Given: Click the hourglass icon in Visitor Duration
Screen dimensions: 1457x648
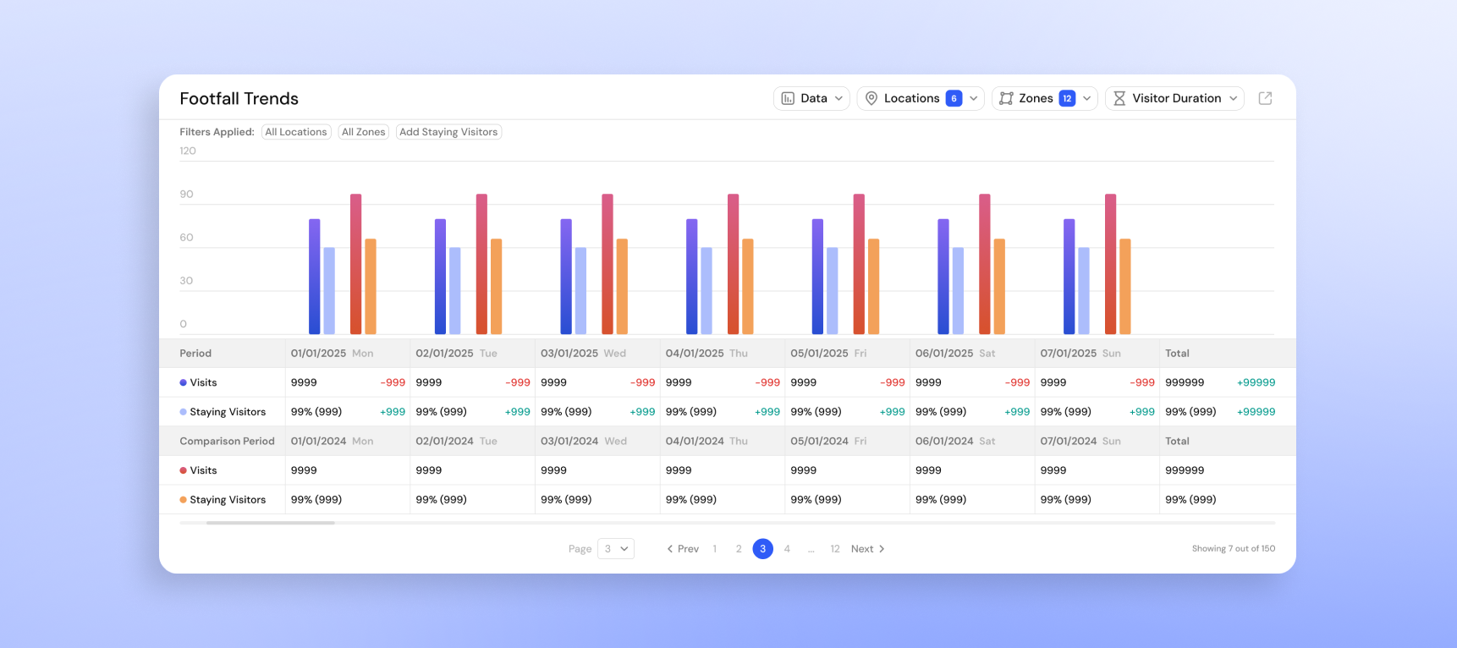Looking at the screenshot, I should coord(1119,98).
